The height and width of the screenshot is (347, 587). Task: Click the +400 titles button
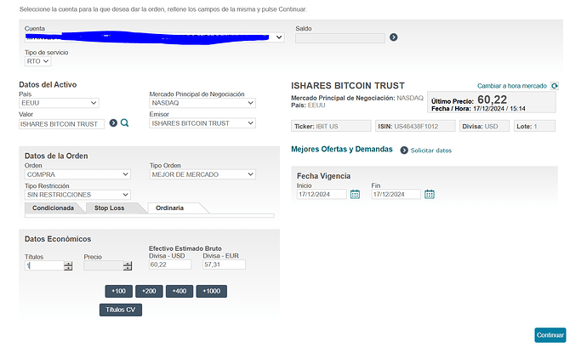(x=180, y=291)
